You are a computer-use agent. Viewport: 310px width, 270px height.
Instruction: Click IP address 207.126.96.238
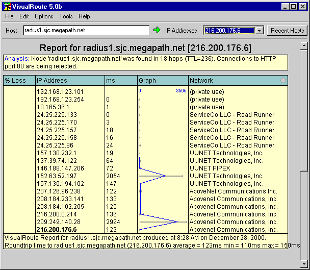pos(59,191)
